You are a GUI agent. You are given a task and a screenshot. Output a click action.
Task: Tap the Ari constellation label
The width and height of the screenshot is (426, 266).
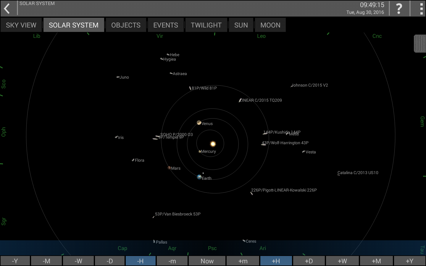263,248
